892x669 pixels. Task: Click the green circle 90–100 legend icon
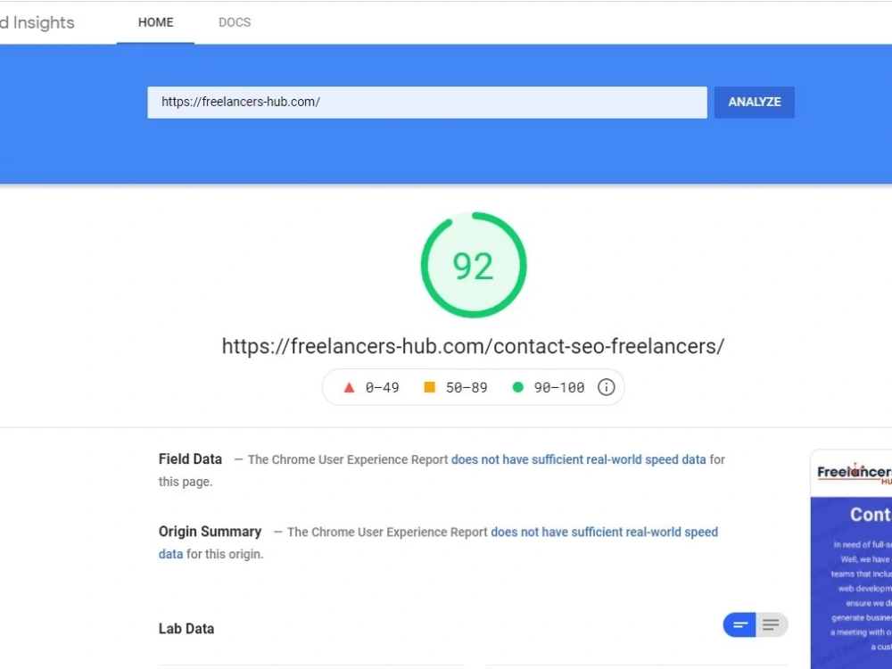click(x=517, y=387)
